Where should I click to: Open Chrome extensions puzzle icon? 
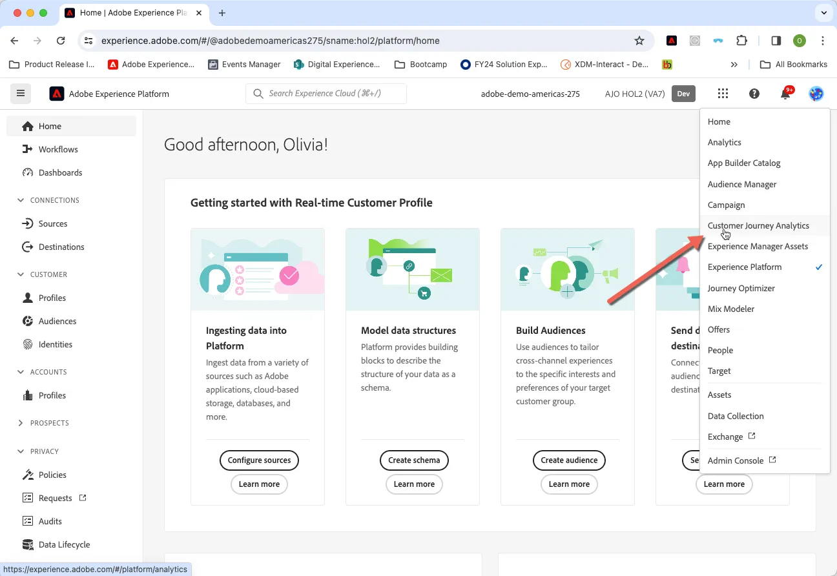click(x=741, y=41)
